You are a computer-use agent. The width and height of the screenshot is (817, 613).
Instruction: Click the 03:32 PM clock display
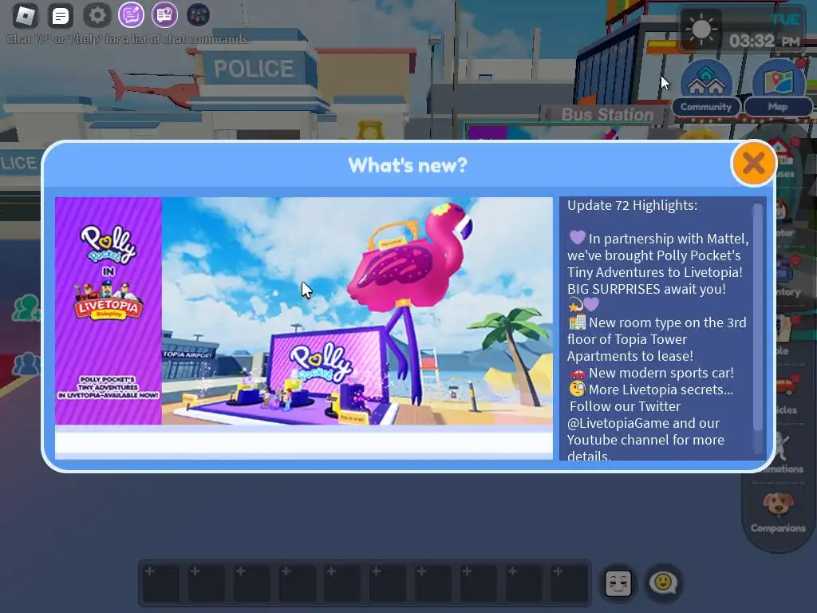click(x=764, y=41)
